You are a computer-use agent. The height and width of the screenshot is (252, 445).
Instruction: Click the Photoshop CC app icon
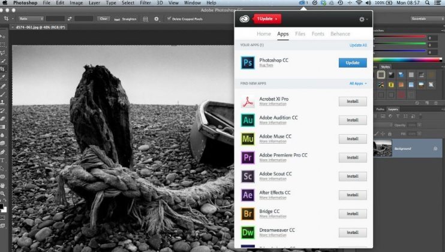pyautogui.click(x=248, y=63)
